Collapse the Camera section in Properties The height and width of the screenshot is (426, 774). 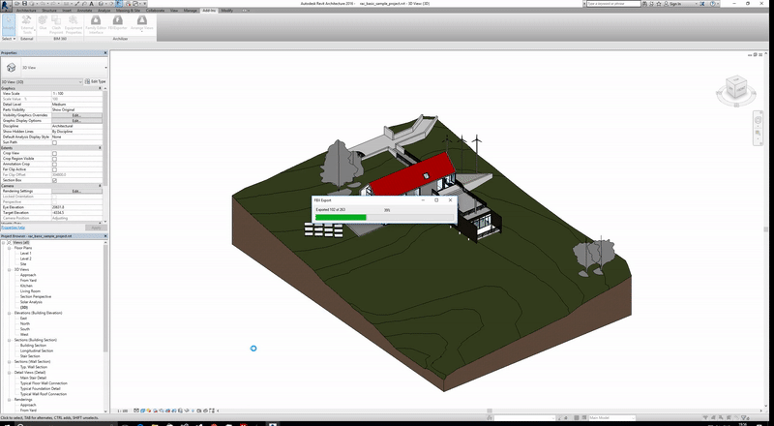tap(100, 186)
